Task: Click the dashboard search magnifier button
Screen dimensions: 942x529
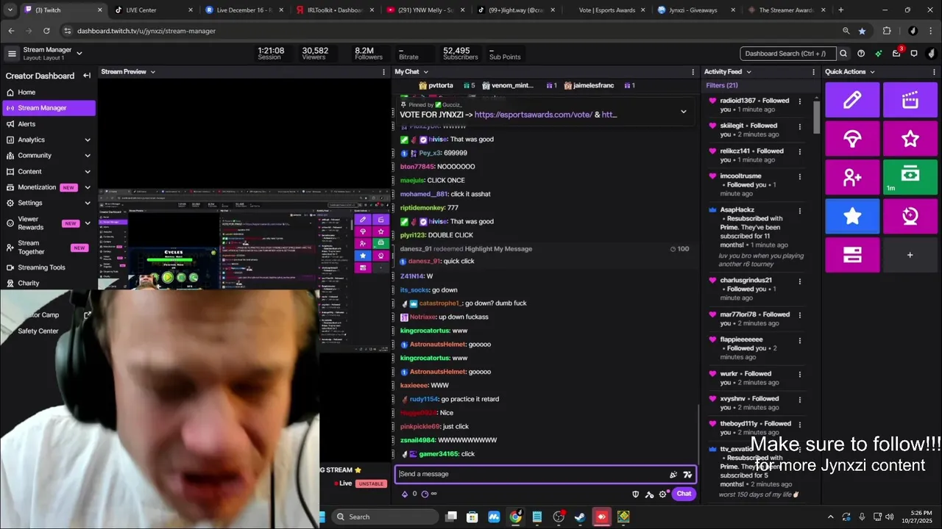Action: [x=843, y=54]
